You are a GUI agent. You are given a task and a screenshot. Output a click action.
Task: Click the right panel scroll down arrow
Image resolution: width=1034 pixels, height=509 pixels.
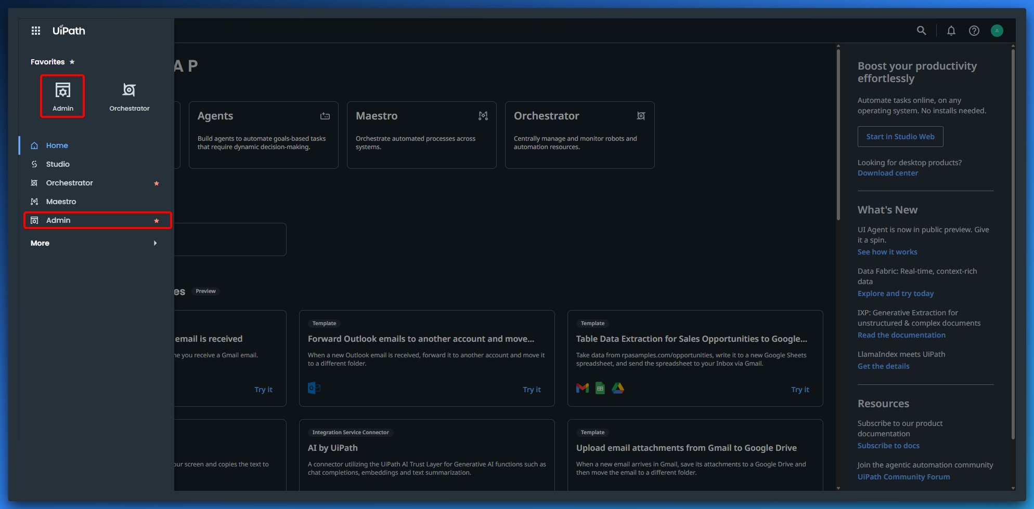[1013, 488]
